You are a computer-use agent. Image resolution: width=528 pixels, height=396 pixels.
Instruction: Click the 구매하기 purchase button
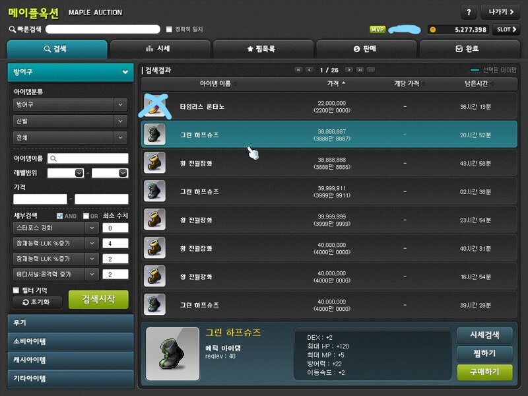point(485,372)
